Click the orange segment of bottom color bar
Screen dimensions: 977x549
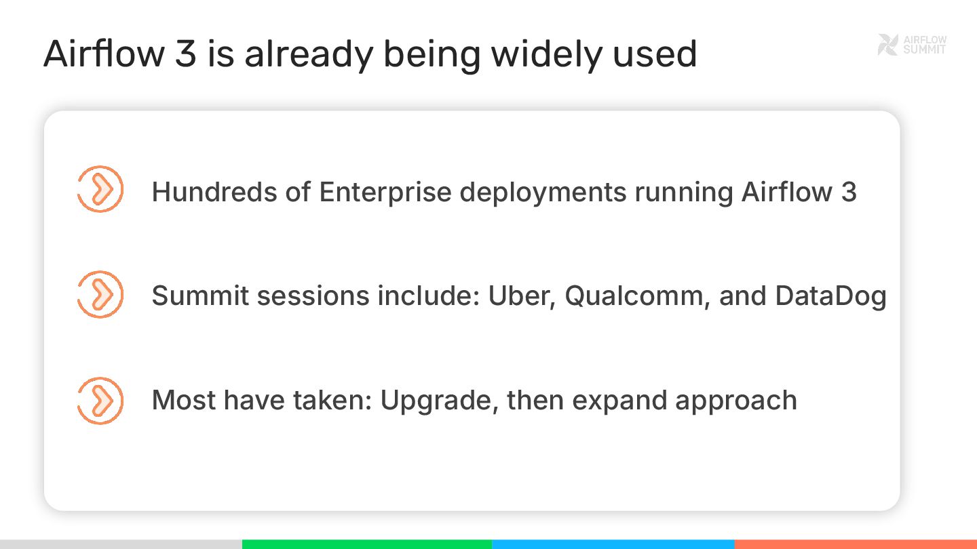coord(855,544)
